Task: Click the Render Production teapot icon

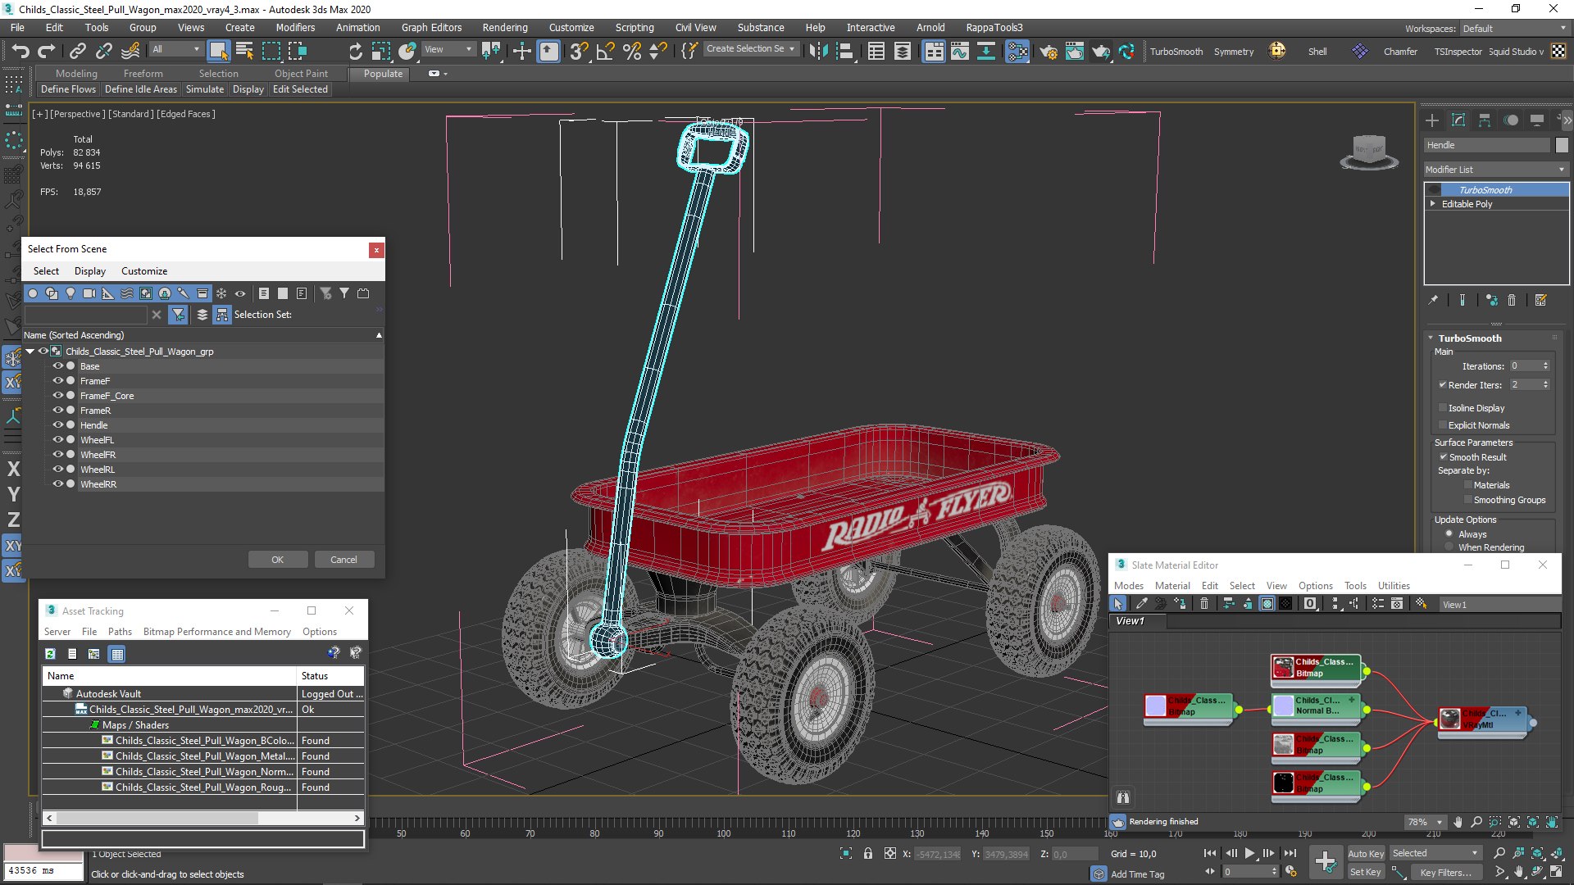Action: click(1101, 51)
